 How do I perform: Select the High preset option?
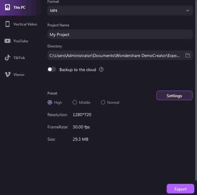(50, 102)
